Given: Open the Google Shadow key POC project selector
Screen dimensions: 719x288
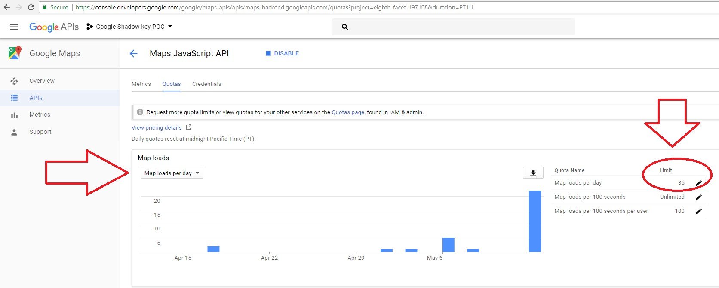Looking at the screenshot, I should click(129, 27).
